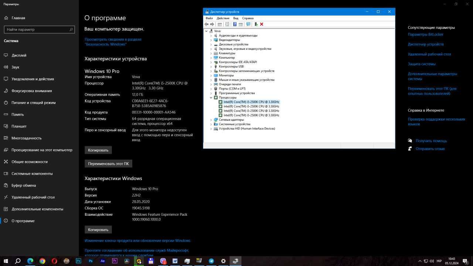Open Windows Start menu
This screenshot has width=473, height=266.
[6, 261]
